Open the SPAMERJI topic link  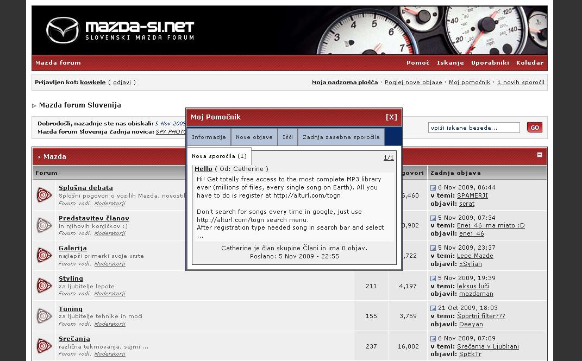[x=473, y=195]
